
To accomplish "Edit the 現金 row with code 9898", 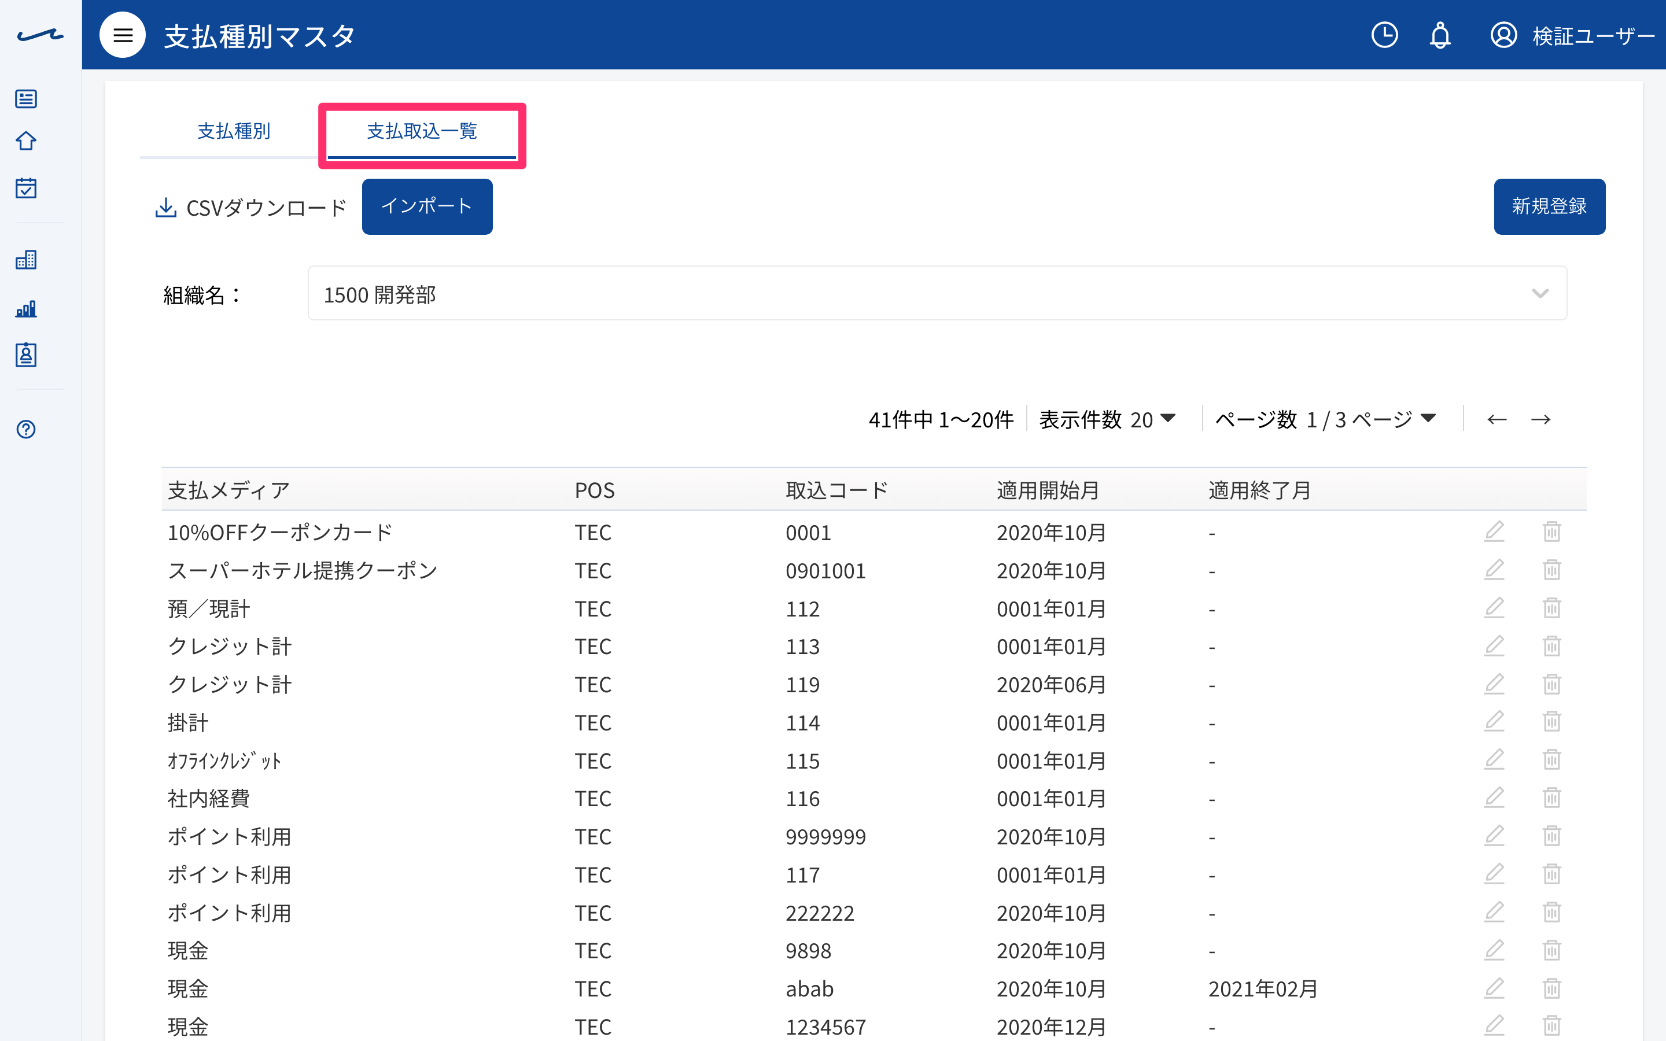I will point(1494,950).
